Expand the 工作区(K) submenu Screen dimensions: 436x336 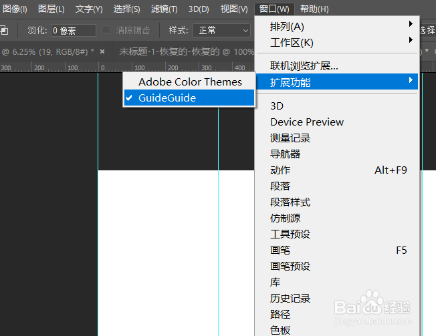(337, 43)
